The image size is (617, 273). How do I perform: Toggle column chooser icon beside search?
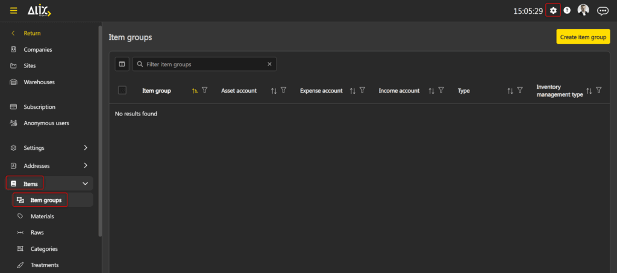[x=122, y=64]
